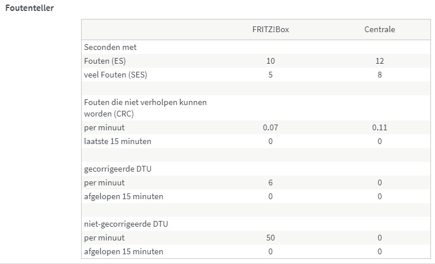
Task: Click the Foutenteller section heading
Action: (x=29, y=9)
